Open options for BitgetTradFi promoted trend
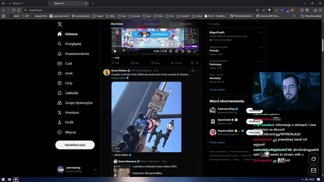 pyautogui.click(x=261, y=32)
